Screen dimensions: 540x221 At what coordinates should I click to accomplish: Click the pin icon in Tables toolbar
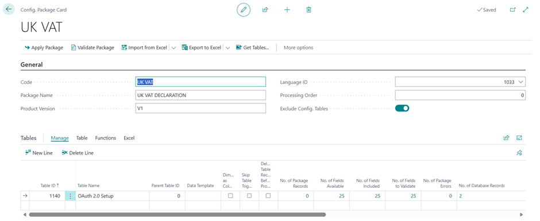[x=519, y=153]
